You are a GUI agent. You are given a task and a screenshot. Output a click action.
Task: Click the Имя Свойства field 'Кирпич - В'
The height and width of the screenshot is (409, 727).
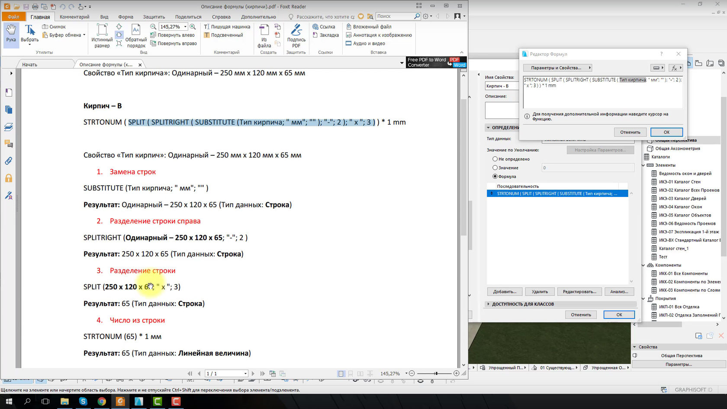click(x=502, y=86)
